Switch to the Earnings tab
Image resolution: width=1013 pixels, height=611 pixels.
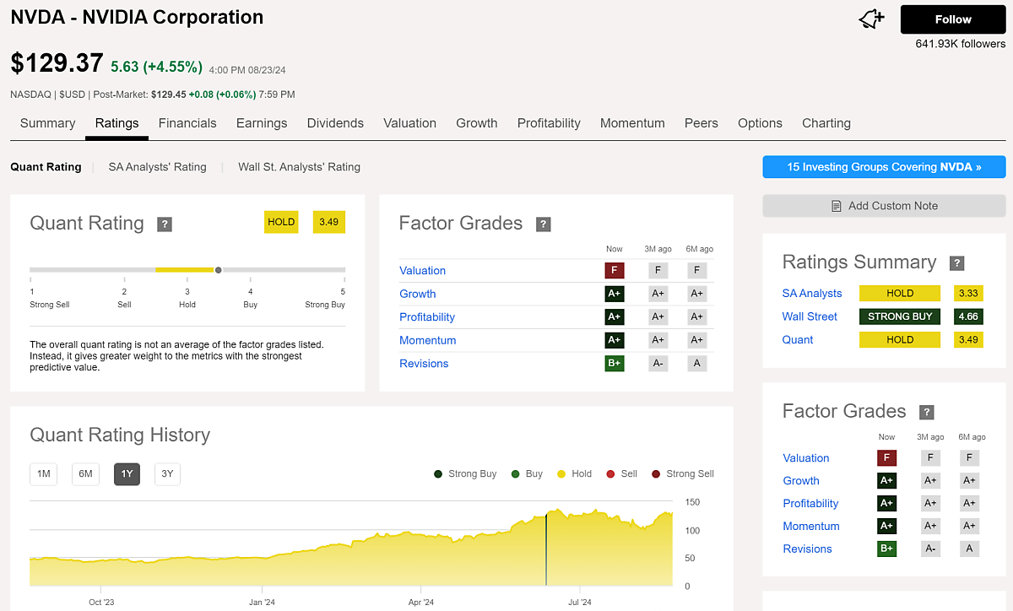(x=262, y=123)
